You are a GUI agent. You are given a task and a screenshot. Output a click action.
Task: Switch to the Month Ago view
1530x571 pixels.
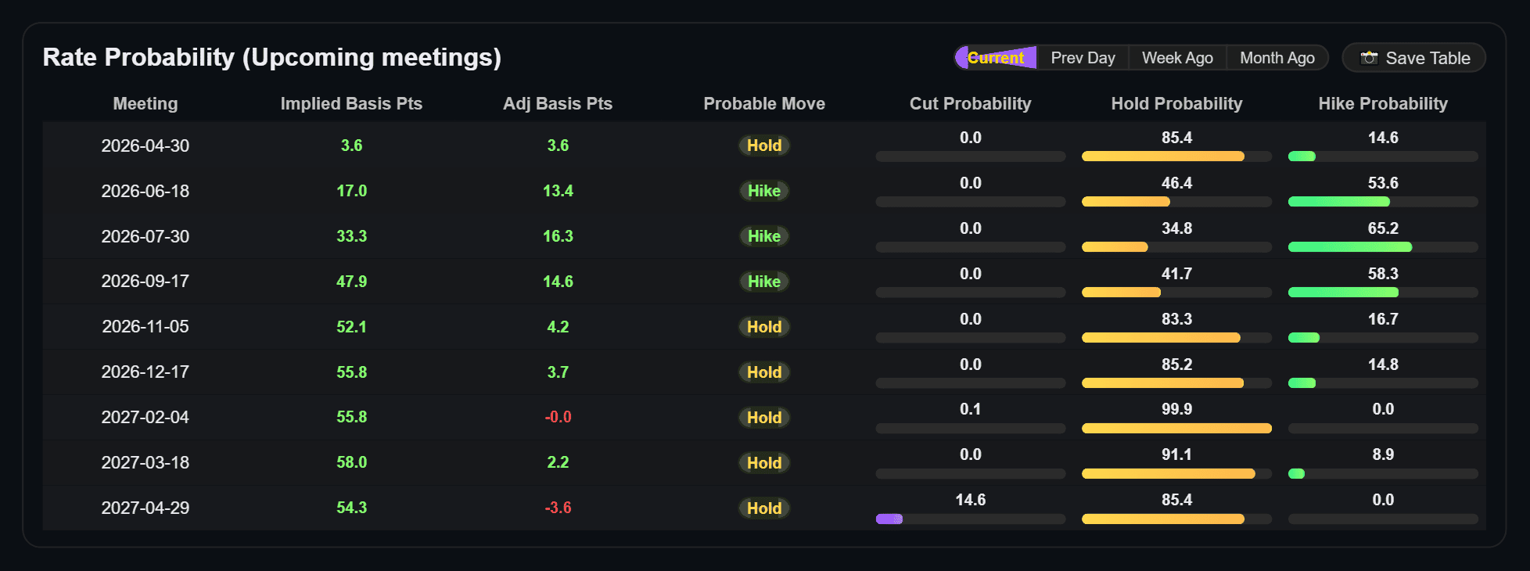click(x=1277, y=57)
